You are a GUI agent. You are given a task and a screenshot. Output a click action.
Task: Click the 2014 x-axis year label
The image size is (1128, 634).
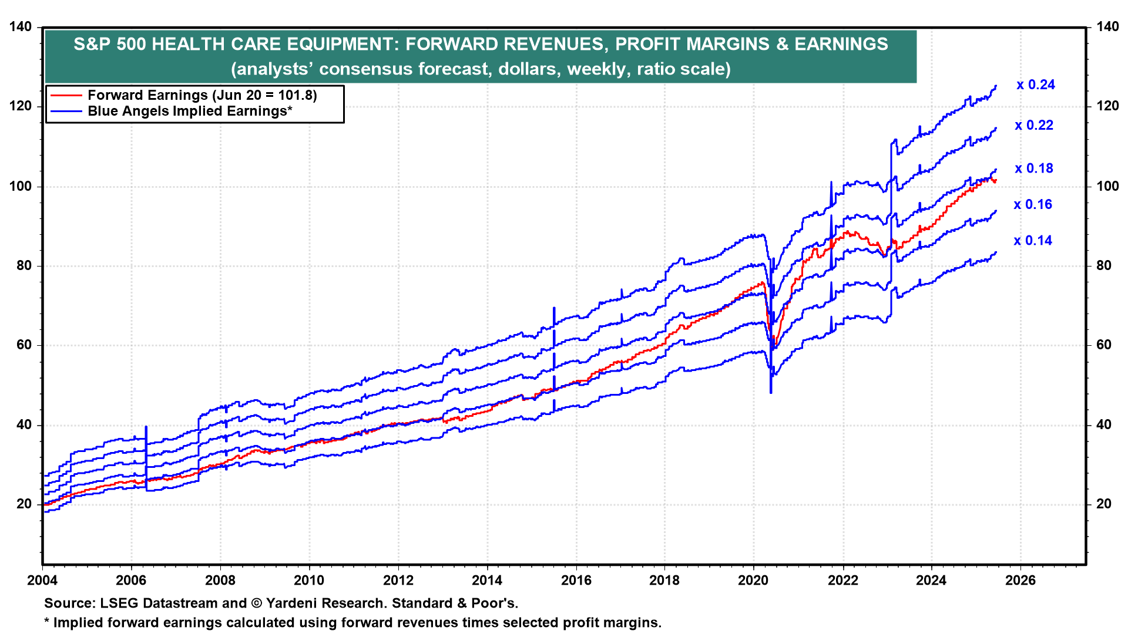(x=486, y=580)
